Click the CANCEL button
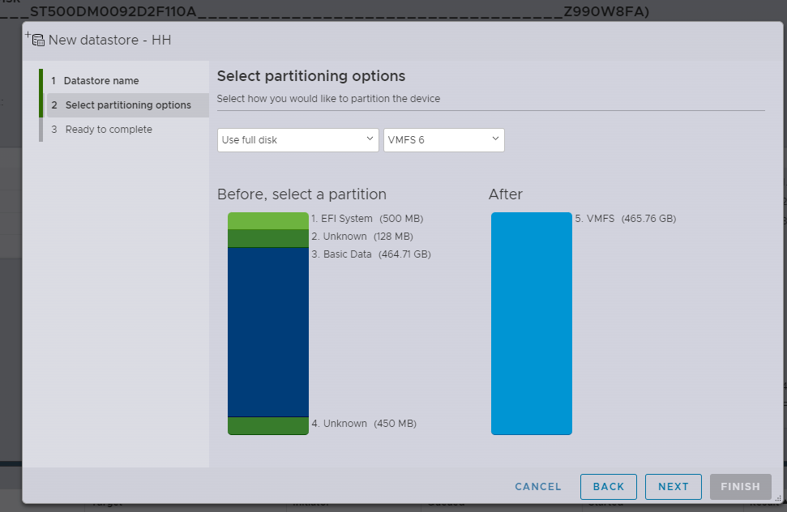The height and width of the screenshot is (512, 787). point(538,486)
